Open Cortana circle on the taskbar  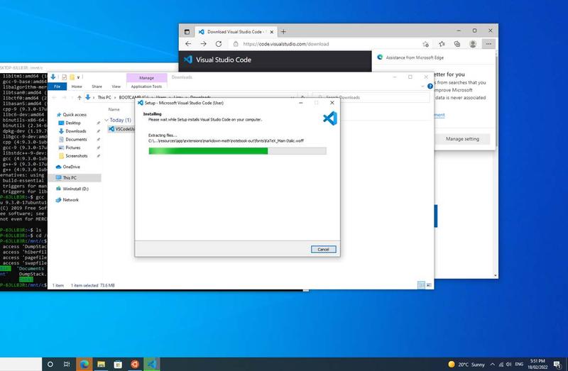point(50,364)
